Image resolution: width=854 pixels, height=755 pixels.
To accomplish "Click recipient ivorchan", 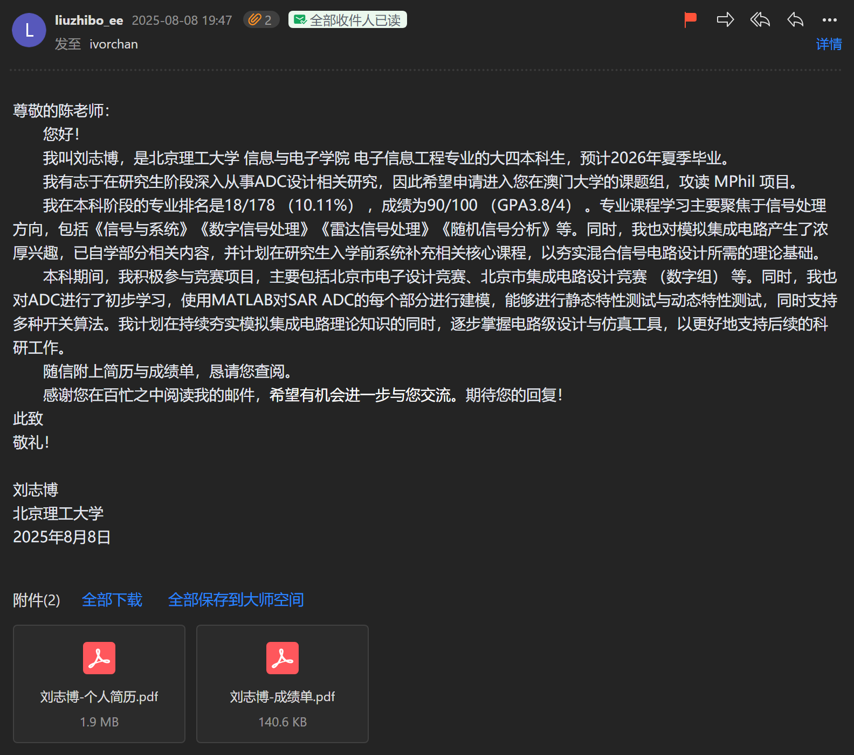I will [114, 44].
